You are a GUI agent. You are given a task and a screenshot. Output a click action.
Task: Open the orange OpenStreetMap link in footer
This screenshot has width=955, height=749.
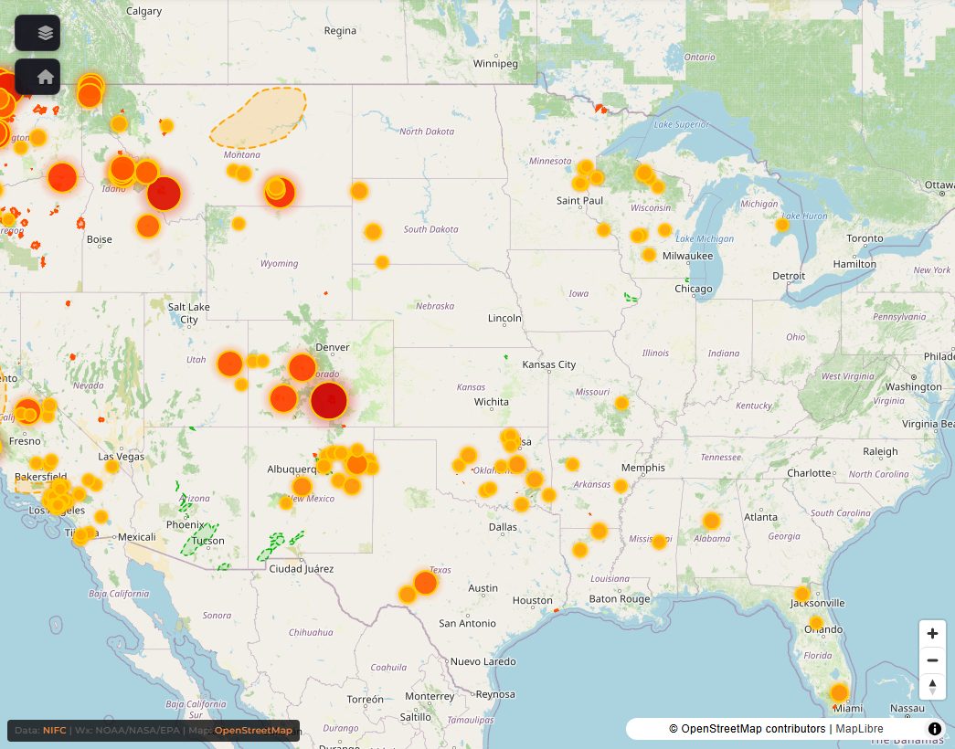[x=253, y=730]
